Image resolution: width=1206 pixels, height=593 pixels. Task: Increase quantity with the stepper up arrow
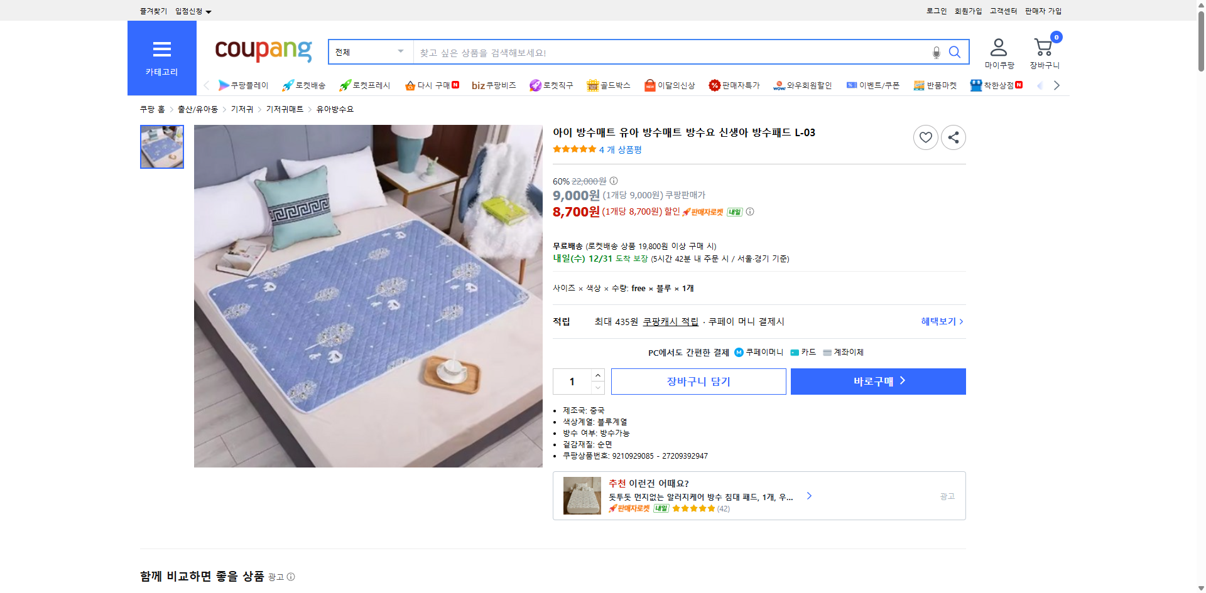597,375
